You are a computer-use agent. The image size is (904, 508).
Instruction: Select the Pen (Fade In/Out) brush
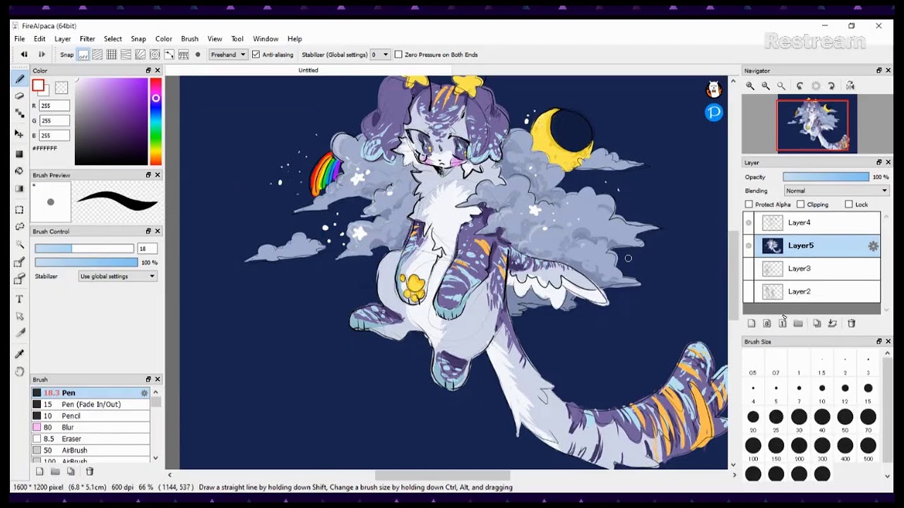[90, 404]
